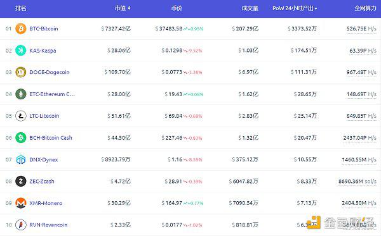This screenshot has width=381, height=236.
Task: Open the ETC-Ethereum C... link
Action: [52, 94]
